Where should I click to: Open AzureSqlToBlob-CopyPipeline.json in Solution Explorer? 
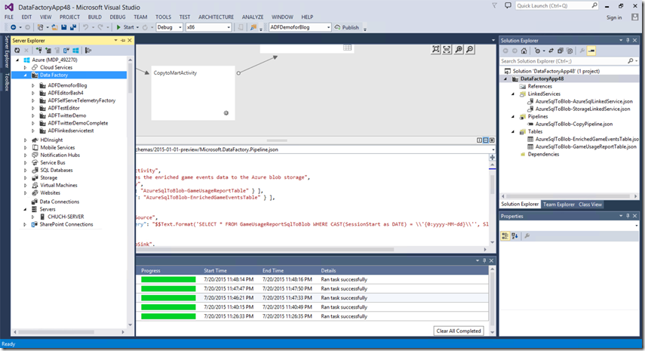pyautogui.click(x=573, y=124)
